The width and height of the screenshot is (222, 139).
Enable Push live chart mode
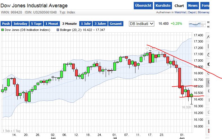pos(6,24)
